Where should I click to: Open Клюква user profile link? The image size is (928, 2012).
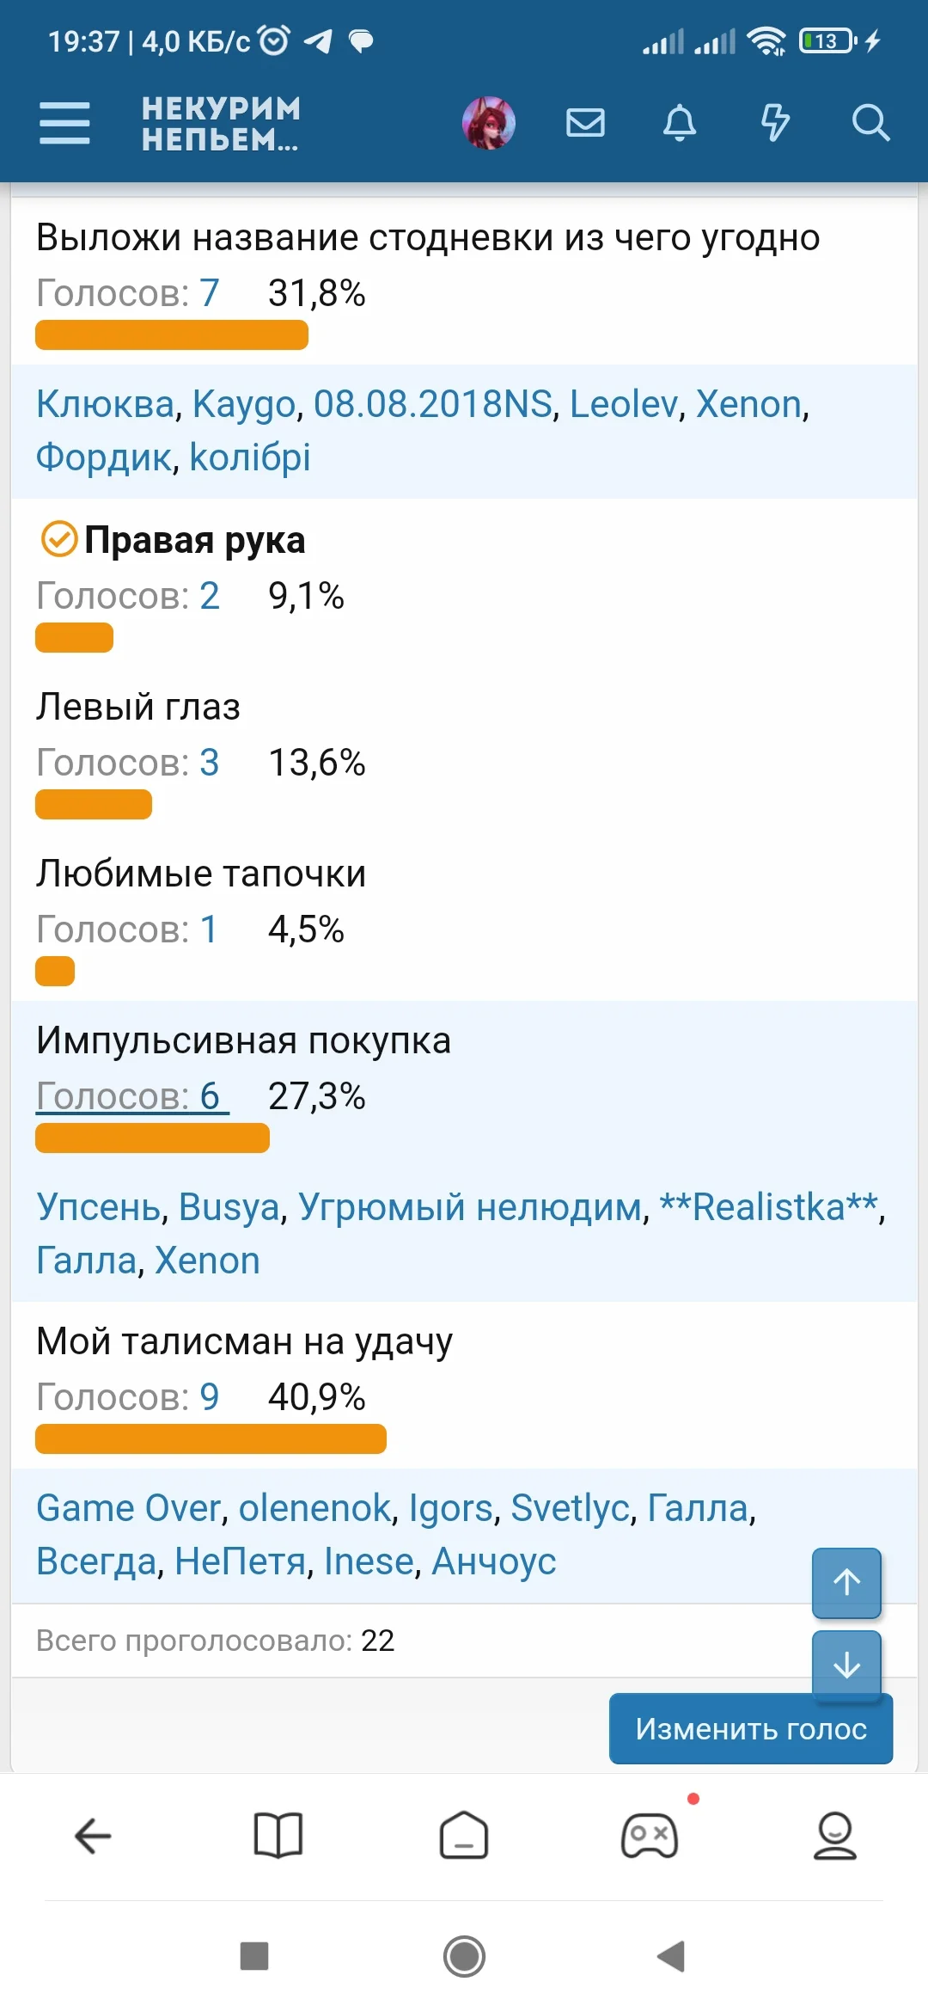(105, 404)
